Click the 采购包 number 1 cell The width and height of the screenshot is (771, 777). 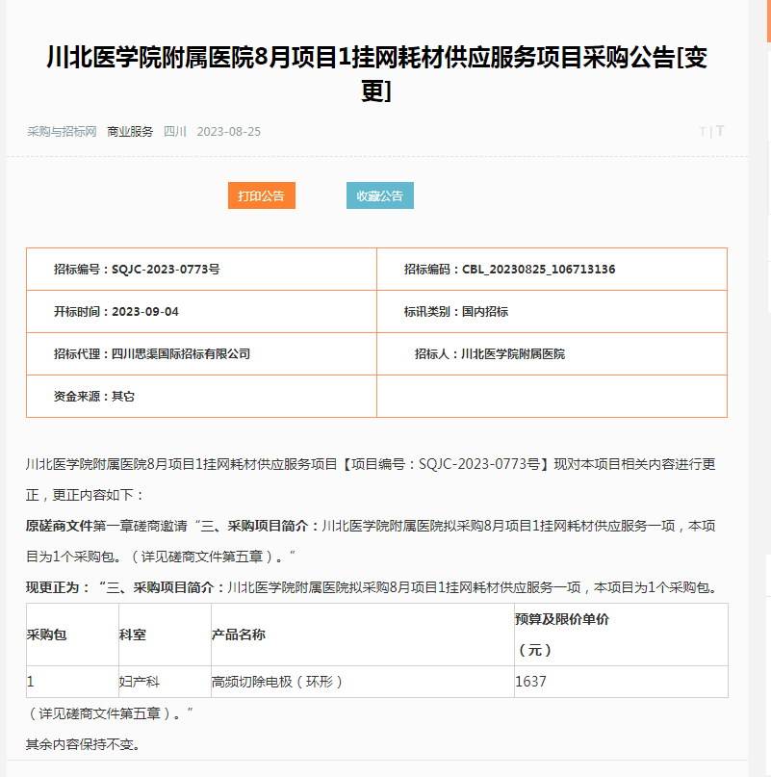click(72, 682)
